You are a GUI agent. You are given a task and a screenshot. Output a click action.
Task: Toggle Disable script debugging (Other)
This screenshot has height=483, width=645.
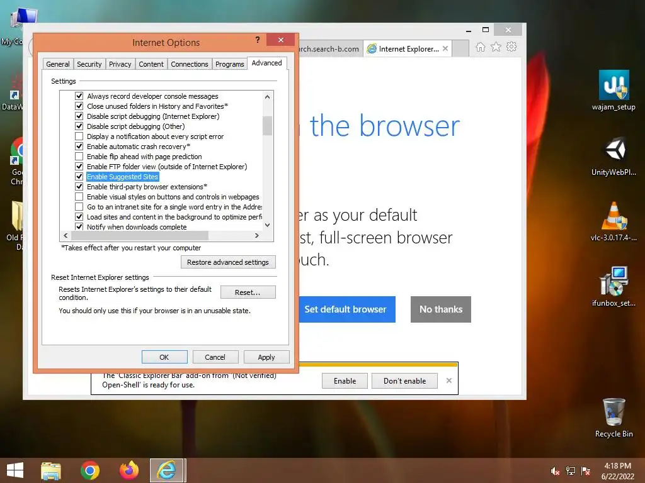(79, 126)
